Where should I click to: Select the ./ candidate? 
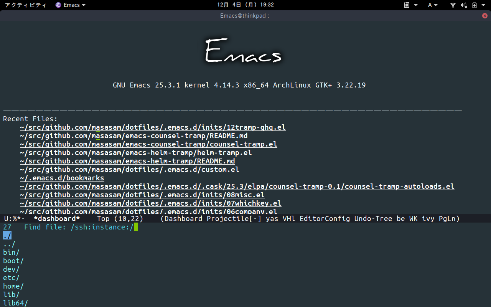point(7,236)
